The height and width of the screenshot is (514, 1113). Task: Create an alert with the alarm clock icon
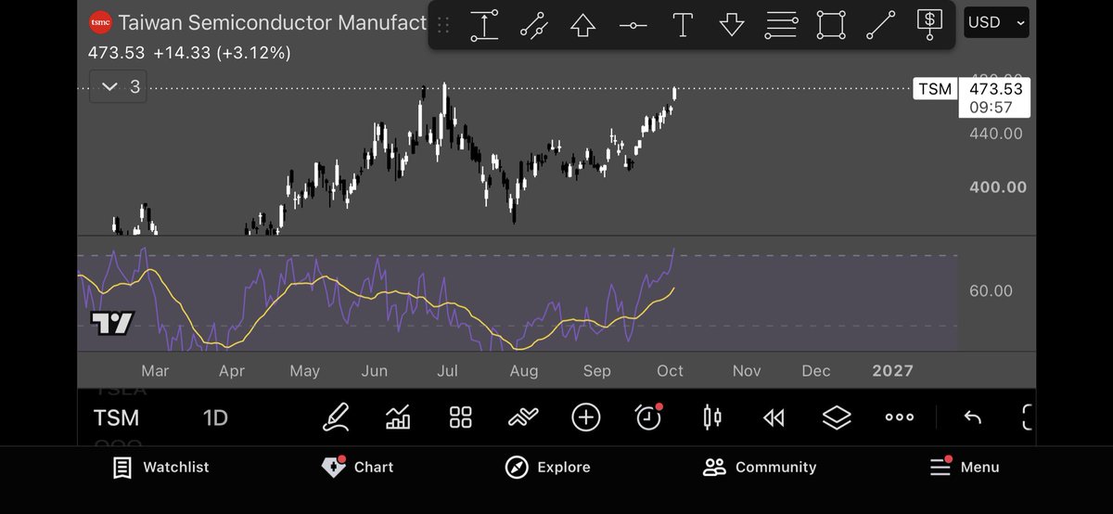(648, 418)
